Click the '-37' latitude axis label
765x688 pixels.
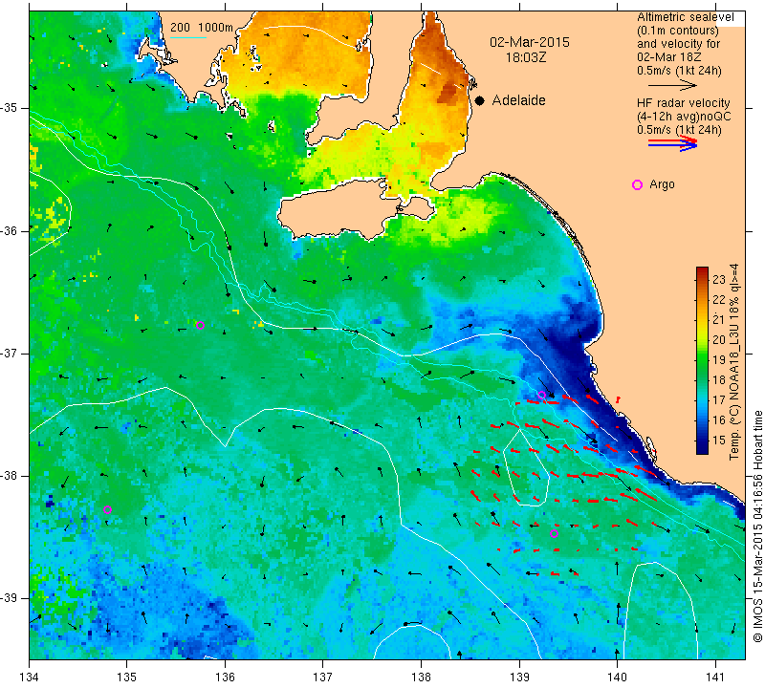(9, 353)
